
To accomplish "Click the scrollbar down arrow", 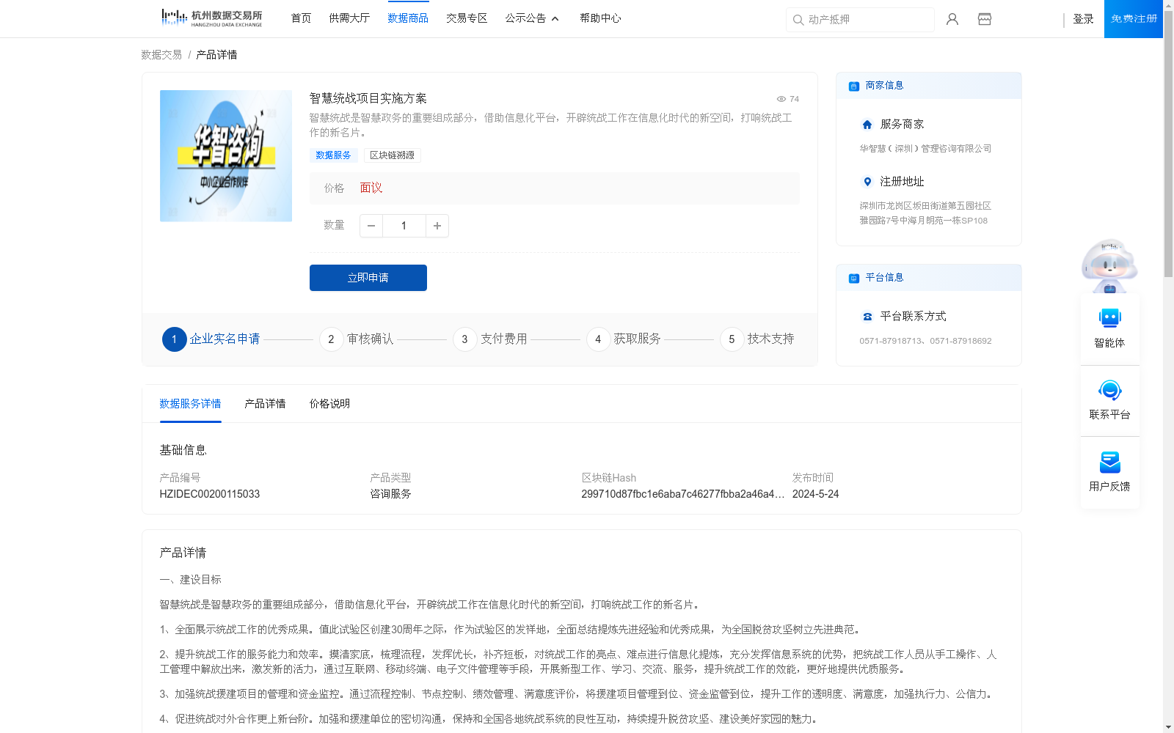I will tap(1168, 727).
